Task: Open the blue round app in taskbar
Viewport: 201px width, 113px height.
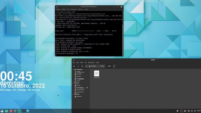Action: point(28,111)
